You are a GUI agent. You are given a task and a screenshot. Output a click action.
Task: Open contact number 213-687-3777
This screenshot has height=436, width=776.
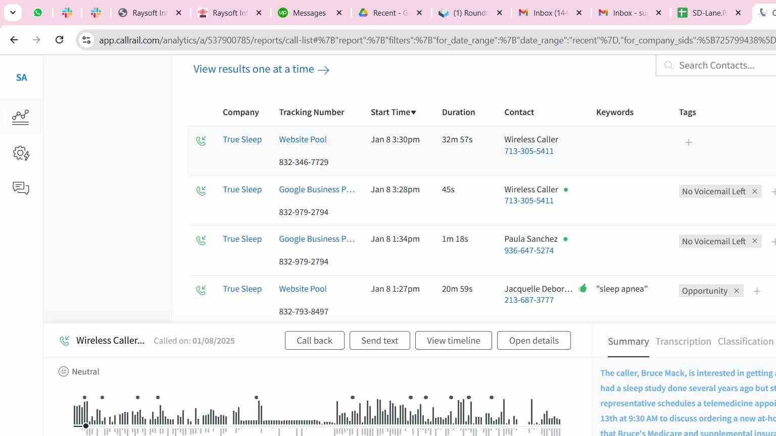(x=528, y=300)
